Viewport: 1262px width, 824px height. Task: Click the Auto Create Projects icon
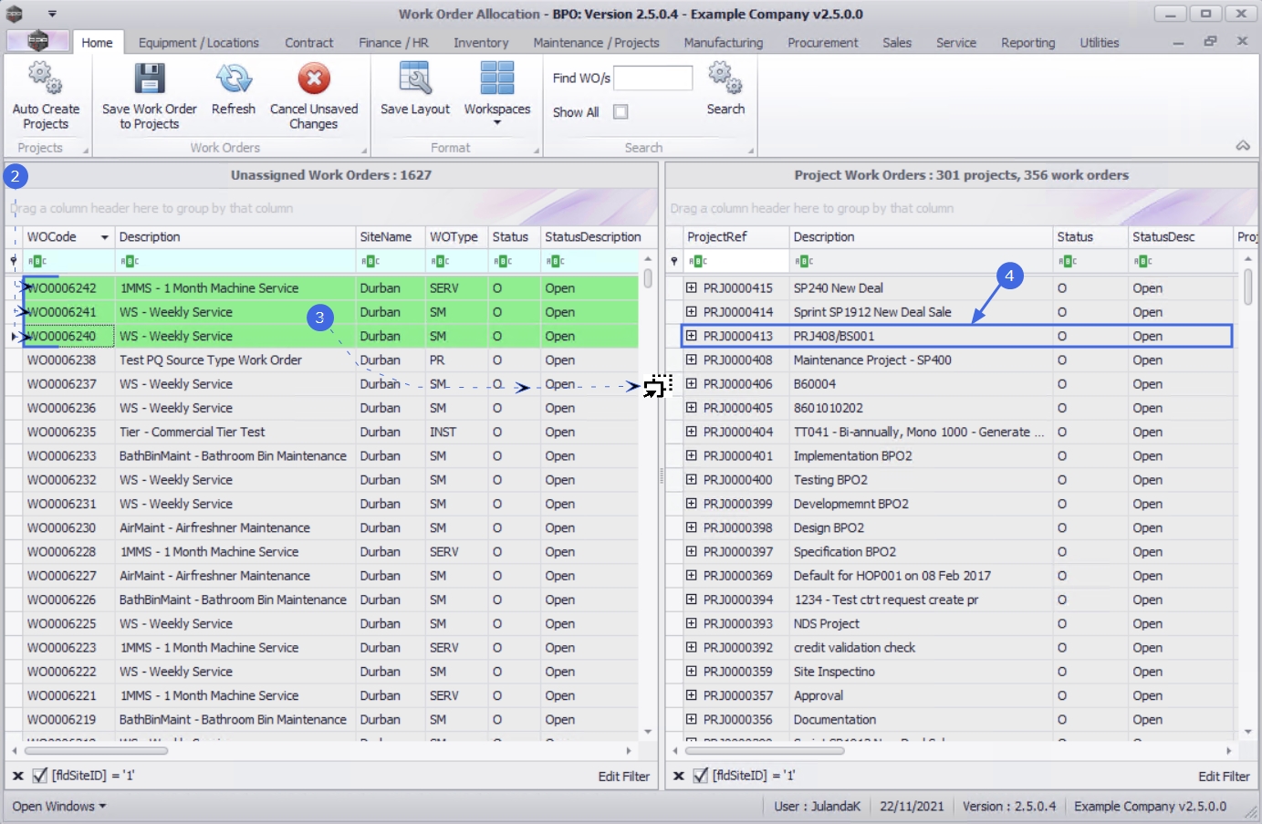[45, 78]
